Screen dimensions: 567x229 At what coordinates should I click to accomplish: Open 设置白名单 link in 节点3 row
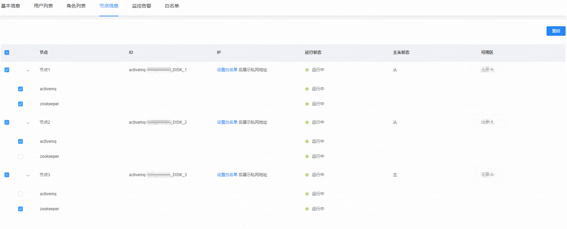pyautogui.click(x=227, y=175)
